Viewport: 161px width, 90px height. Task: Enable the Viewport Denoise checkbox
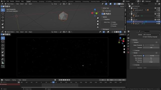[x=134, y=50]
